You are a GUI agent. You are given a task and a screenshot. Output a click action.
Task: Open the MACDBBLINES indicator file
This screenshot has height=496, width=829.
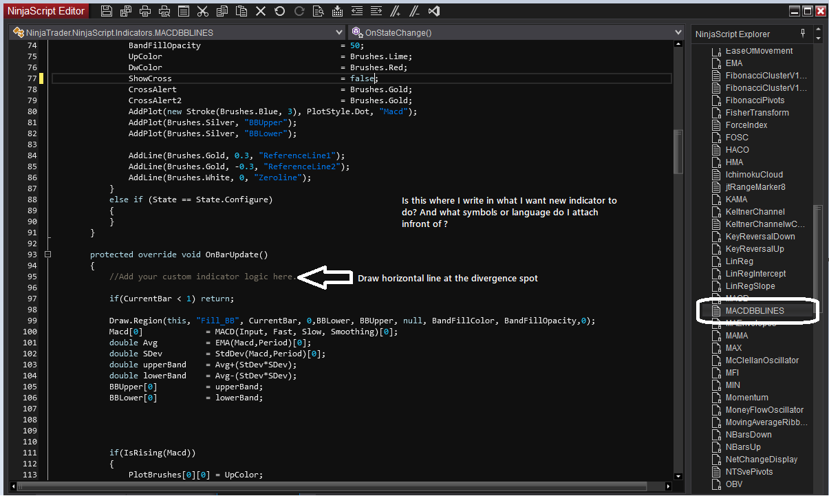[x=755, y=311]
